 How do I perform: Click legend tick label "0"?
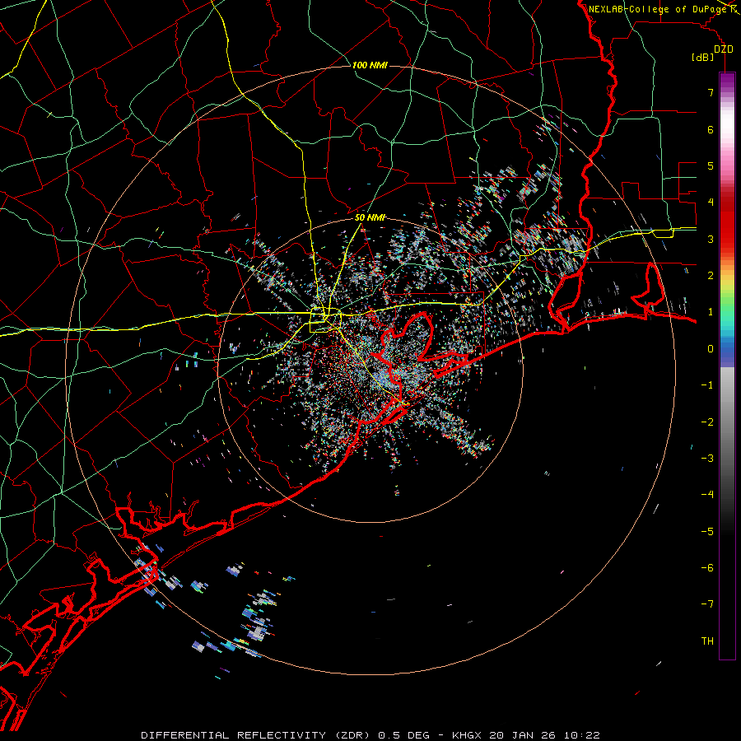pyautogui.click(x=711, y=349)
